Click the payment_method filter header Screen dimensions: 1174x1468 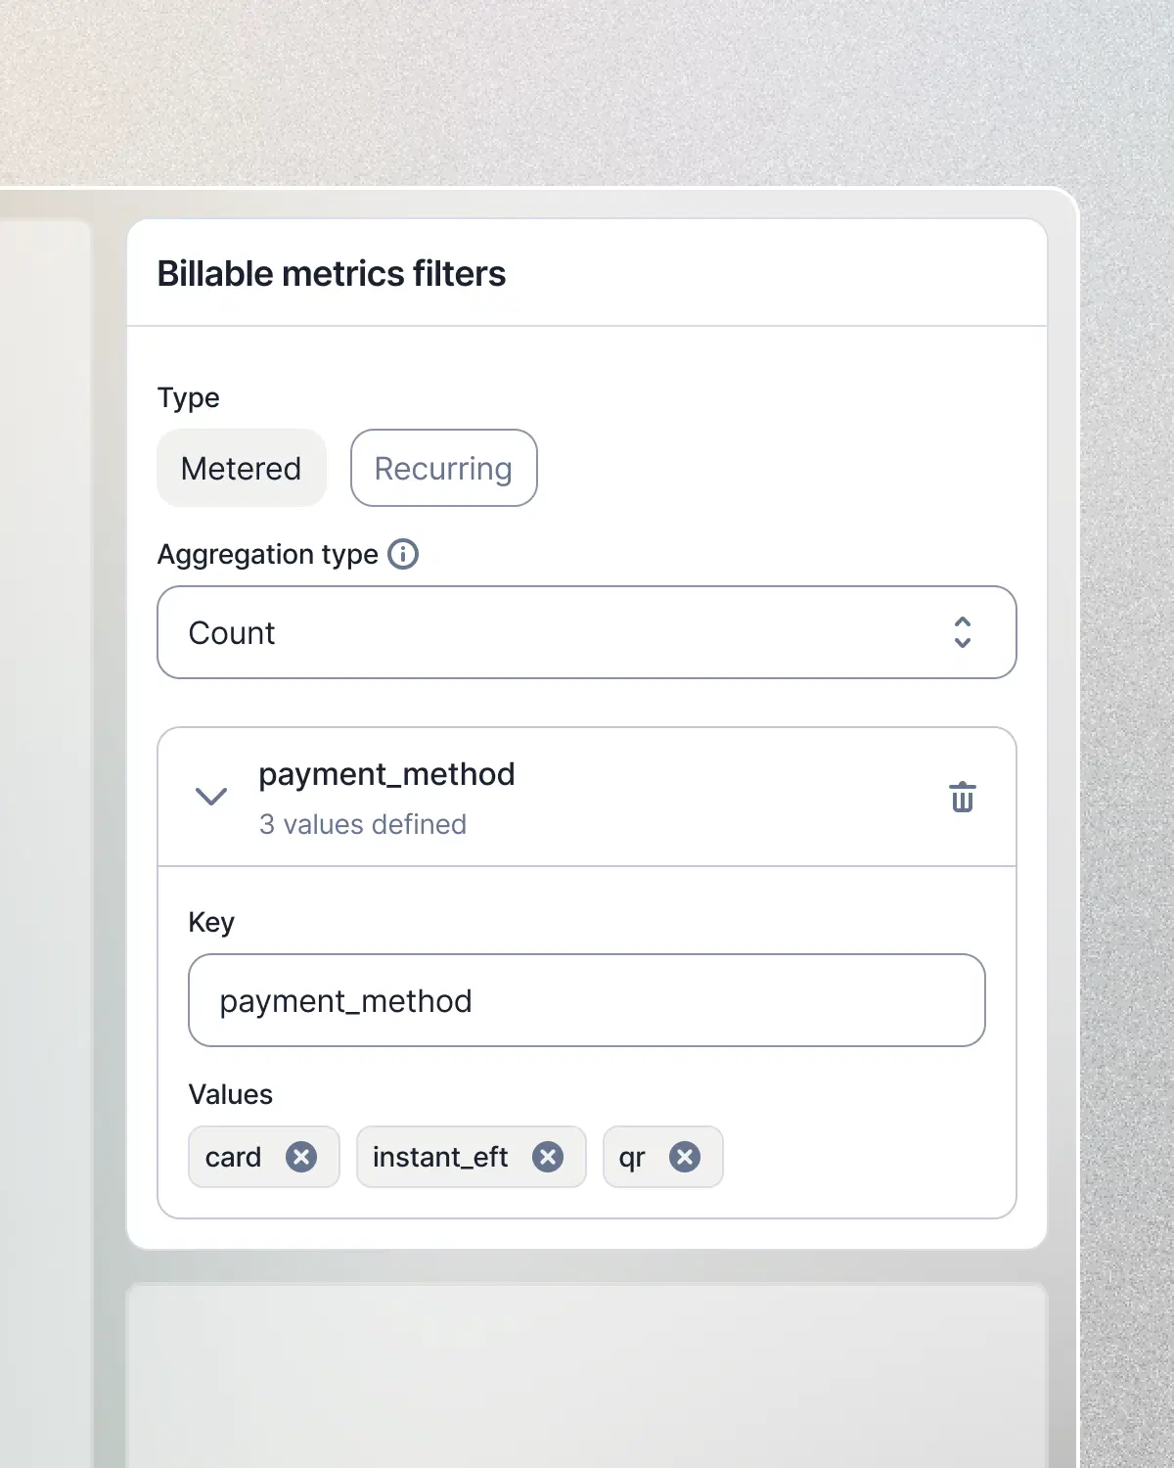(386, 774)
